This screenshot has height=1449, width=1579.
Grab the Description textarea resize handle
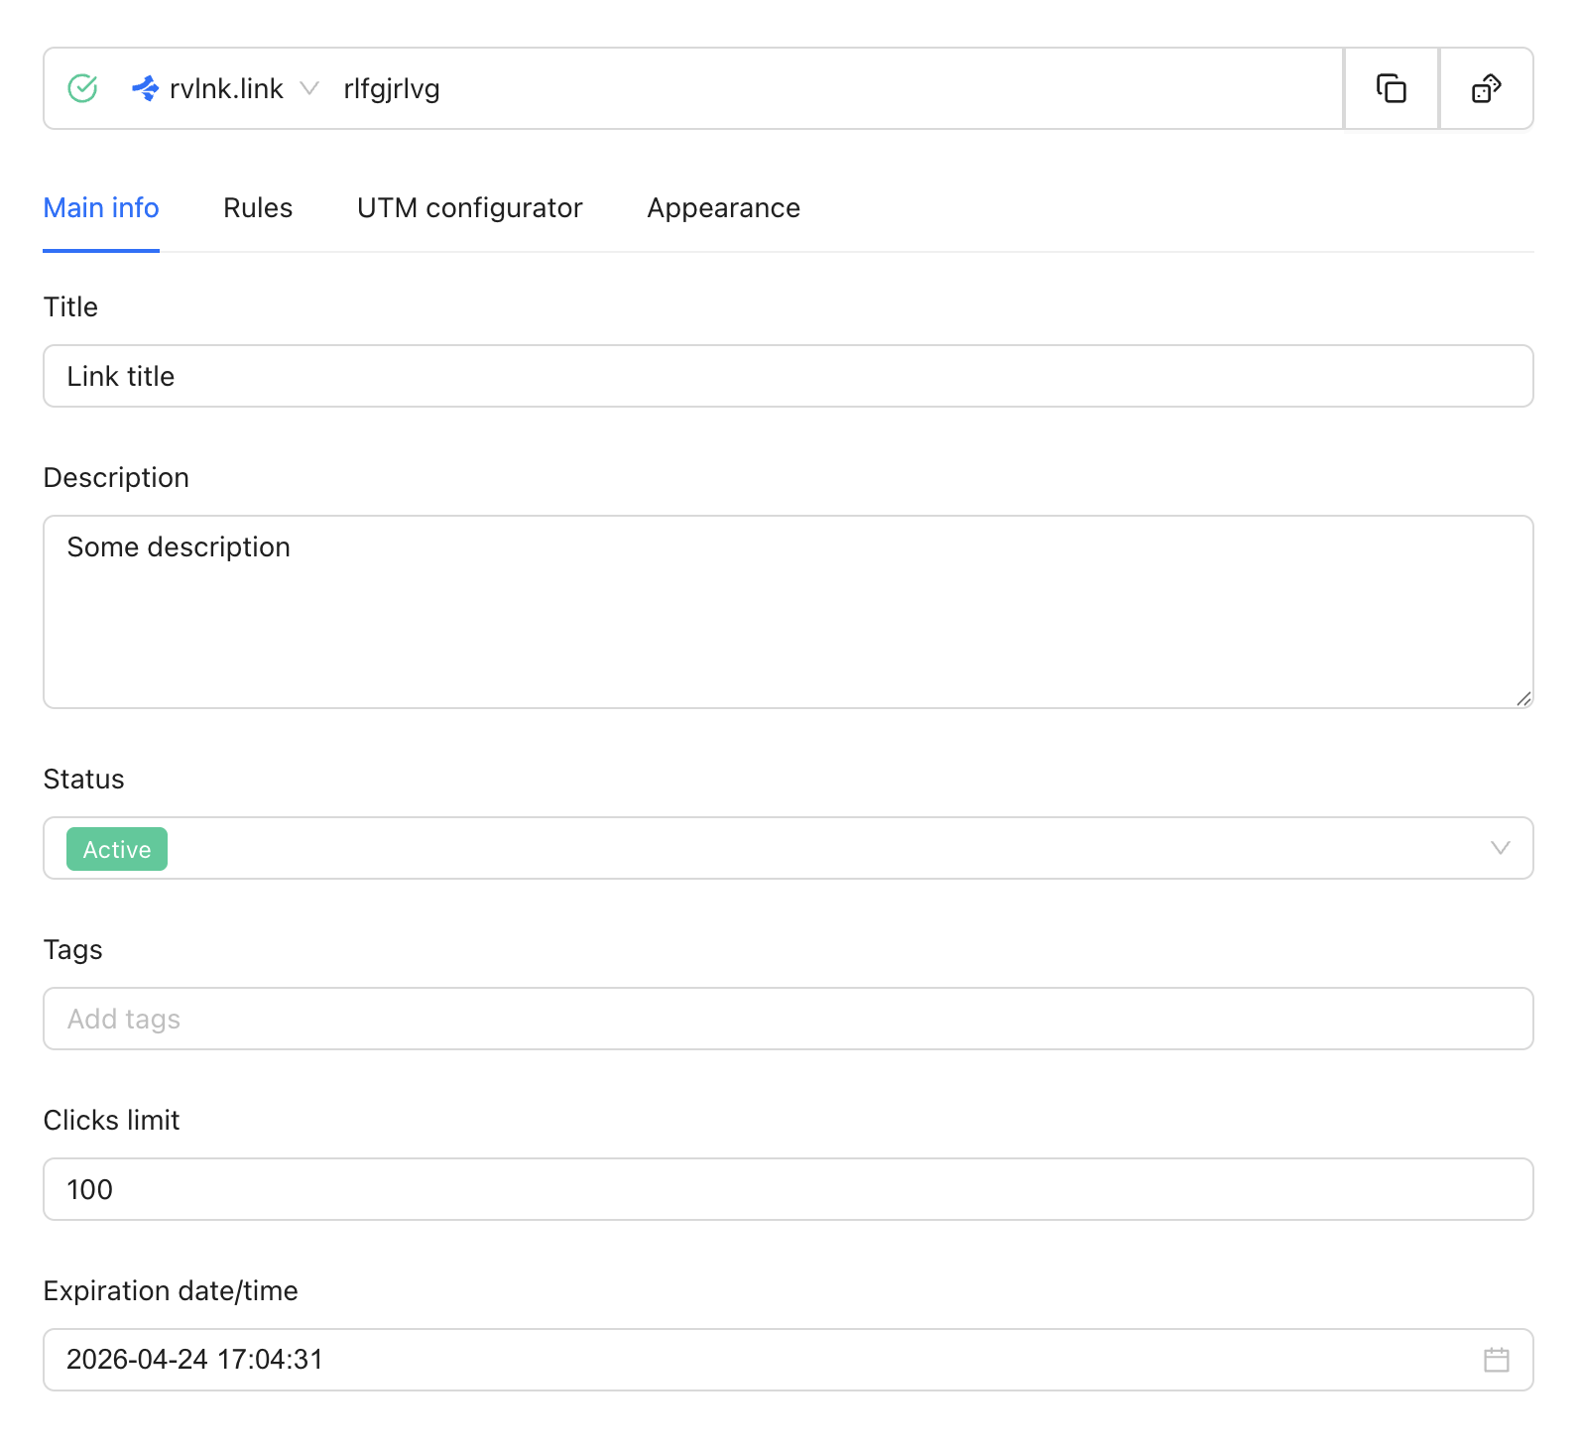[1523, 698]
